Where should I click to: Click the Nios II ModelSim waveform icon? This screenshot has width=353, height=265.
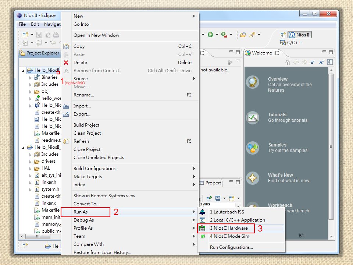202,236
